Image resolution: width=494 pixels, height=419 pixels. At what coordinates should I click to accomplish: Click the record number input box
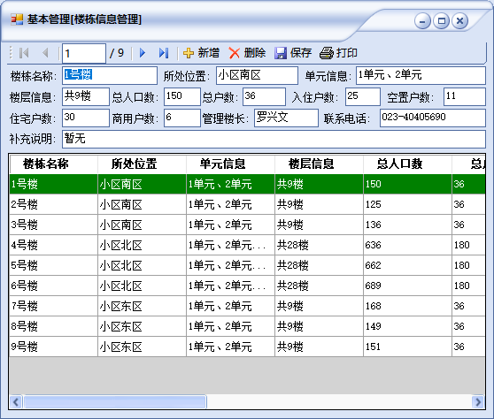pos(84,53)
